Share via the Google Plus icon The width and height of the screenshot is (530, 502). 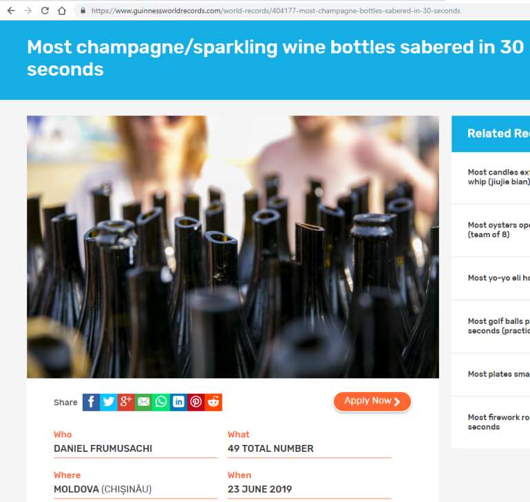pos(126,402)
